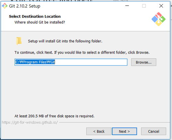Click the Browse... button
This screenshot has width=172, height=140.
pyautogui.click(x=143, y=62)
